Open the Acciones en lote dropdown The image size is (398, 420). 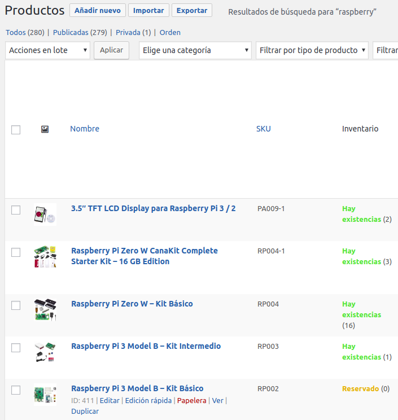(47, 50)
